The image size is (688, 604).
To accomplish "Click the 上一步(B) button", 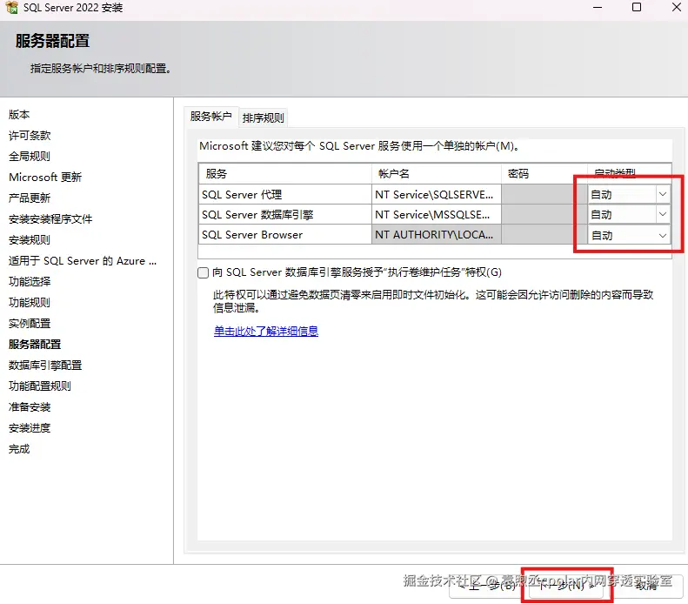I will (487, 586).
